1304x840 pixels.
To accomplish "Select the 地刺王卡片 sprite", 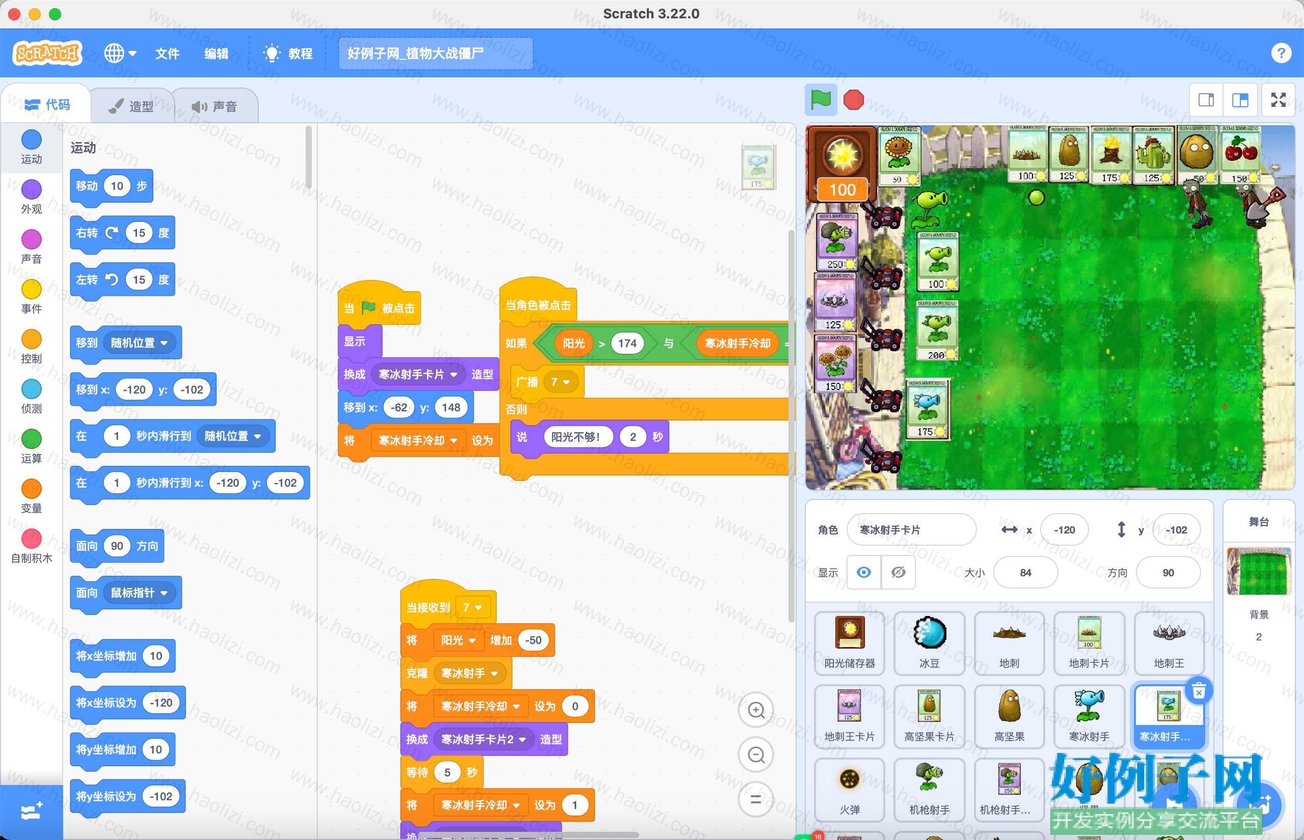I will [x=850, y=716].
